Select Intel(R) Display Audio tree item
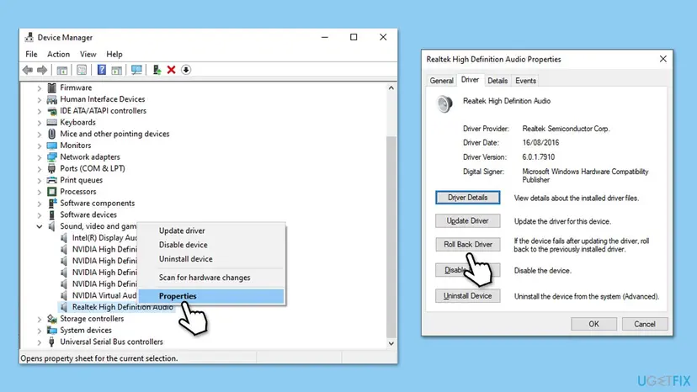 pyautogui.click(x=104, y=238)
